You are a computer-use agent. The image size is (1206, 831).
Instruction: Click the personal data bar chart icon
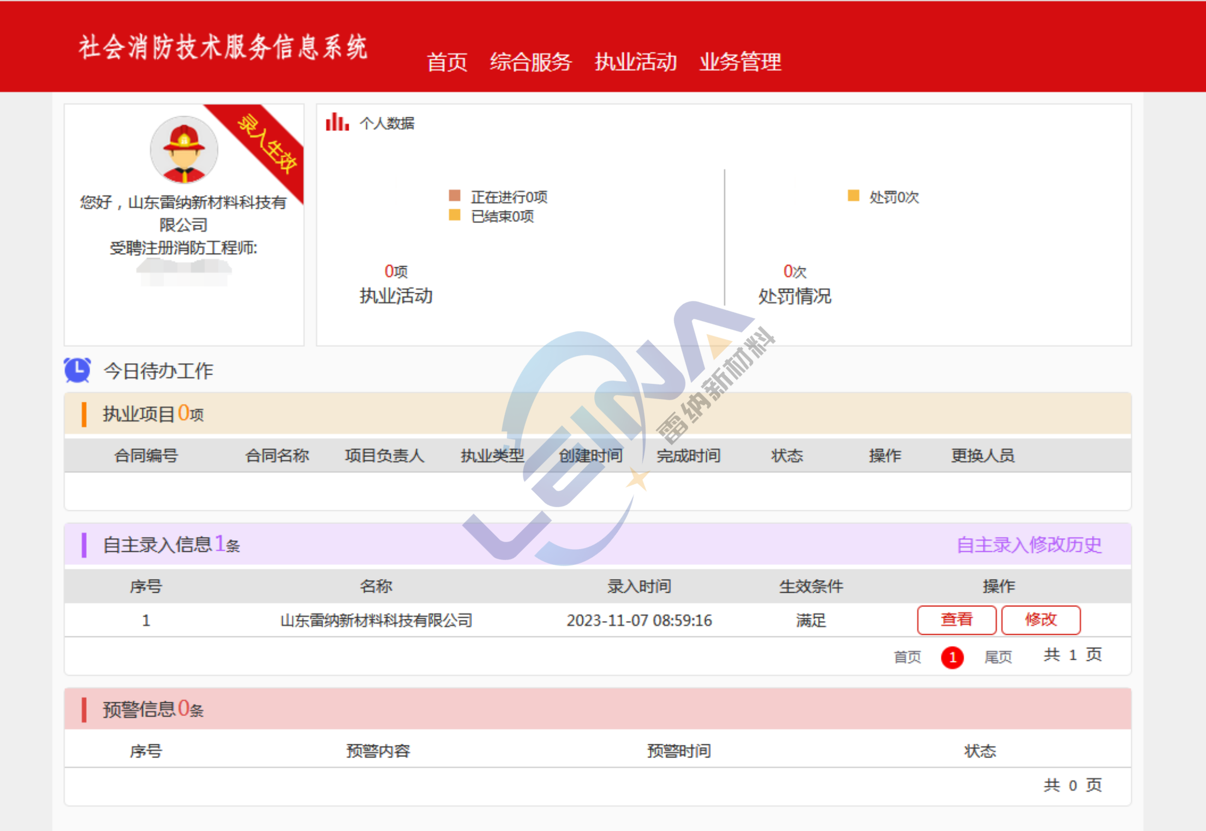click(337, 122)
